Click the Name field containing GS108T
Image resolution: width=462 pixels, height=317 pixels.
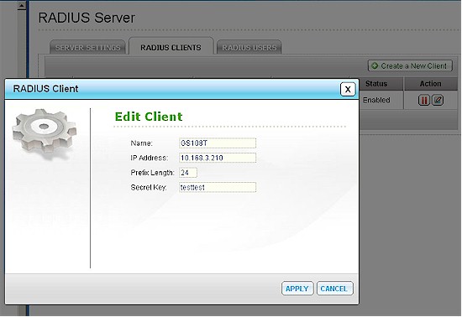coord(218,143)
